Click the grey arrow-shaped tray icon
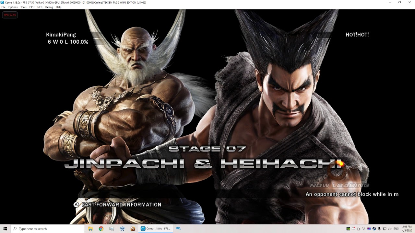The width and height of the screenshot is (415, 233). [364, 229]
